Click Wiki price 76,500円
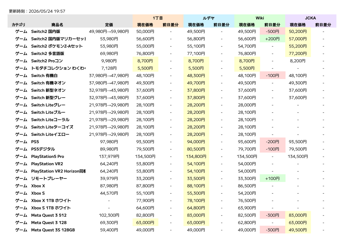The width and height of the screenshot is (344, 243). pyautogui.click(x=247, y=201)
